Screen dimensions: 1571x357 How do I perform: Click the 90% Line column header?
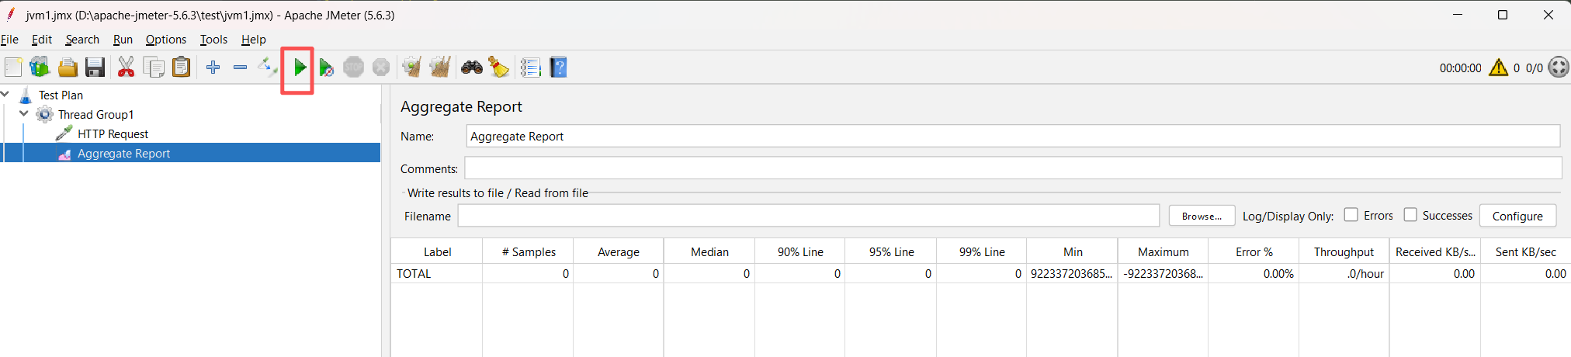[800, 251]
